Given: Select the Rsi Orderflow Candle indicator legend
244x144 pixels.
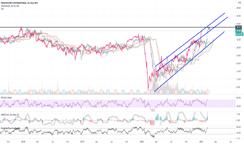Looking at the screenshot, I should pos(10,128).
